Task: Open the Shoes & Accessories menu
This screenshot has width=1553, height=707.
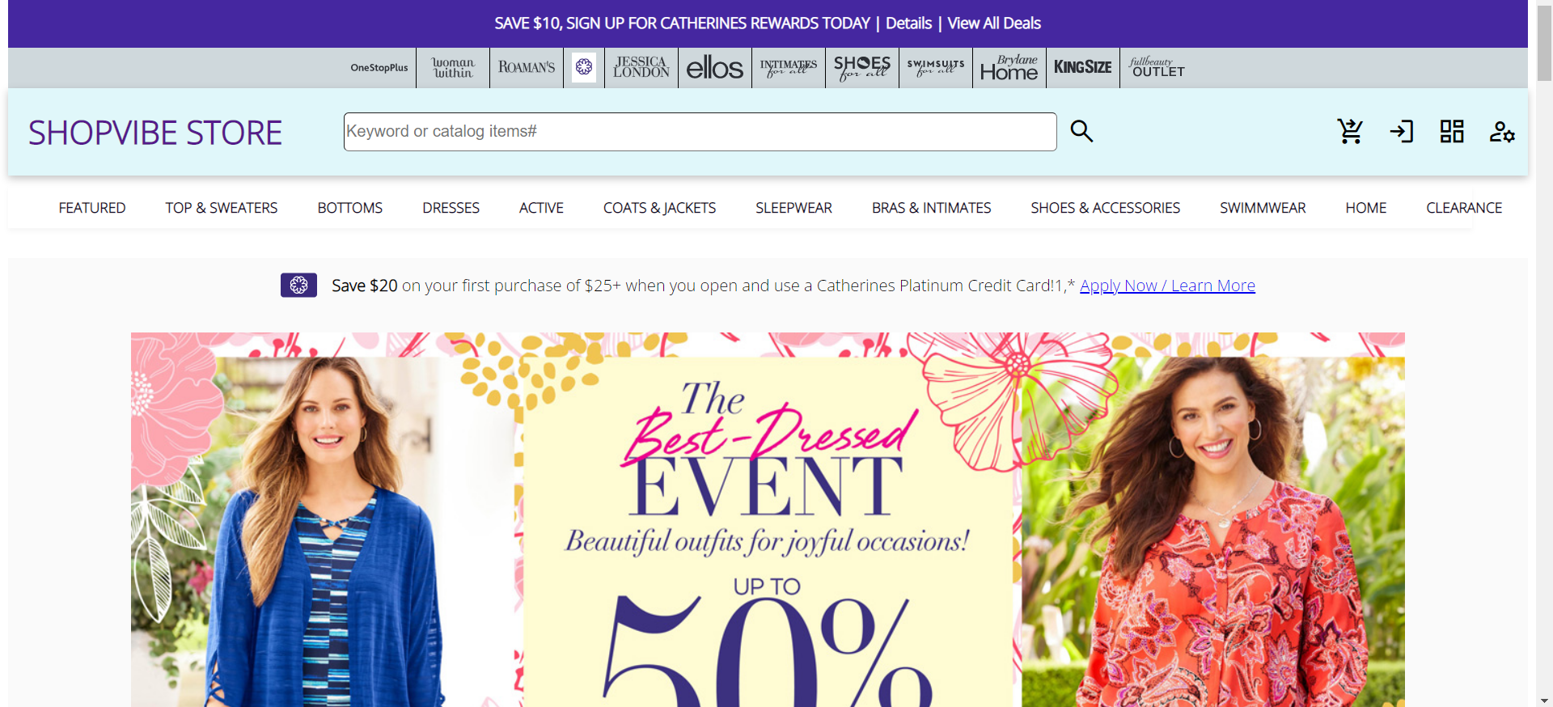Action: (1105, 208)
